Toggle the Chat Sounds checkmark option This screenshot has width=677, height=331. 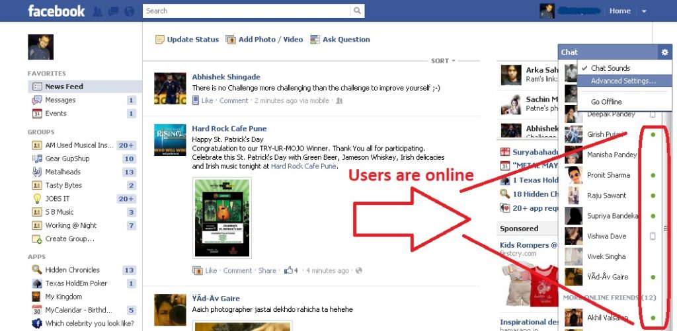[624, 68]
